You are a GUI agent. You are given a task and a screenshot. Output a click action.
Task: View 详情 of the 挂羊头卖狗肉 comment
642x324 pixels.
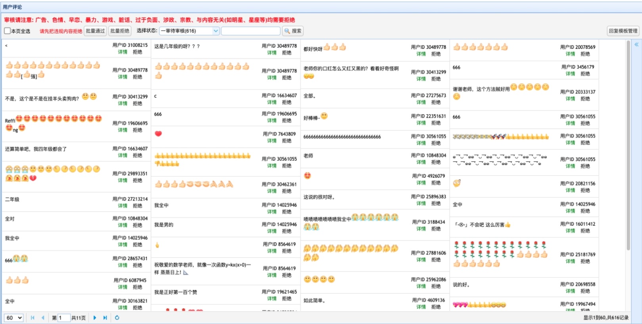123,104
